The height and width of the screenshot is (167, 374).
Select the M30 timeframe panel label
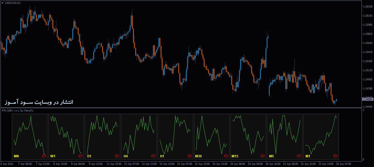(x=199, y=156)
